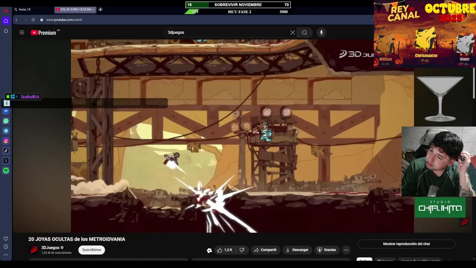Viewport: 476px width, 268px height.
Task: Click the video title 20 JOYAS OCULTAS
Action: pyautogui.click(x=77, y=239)
